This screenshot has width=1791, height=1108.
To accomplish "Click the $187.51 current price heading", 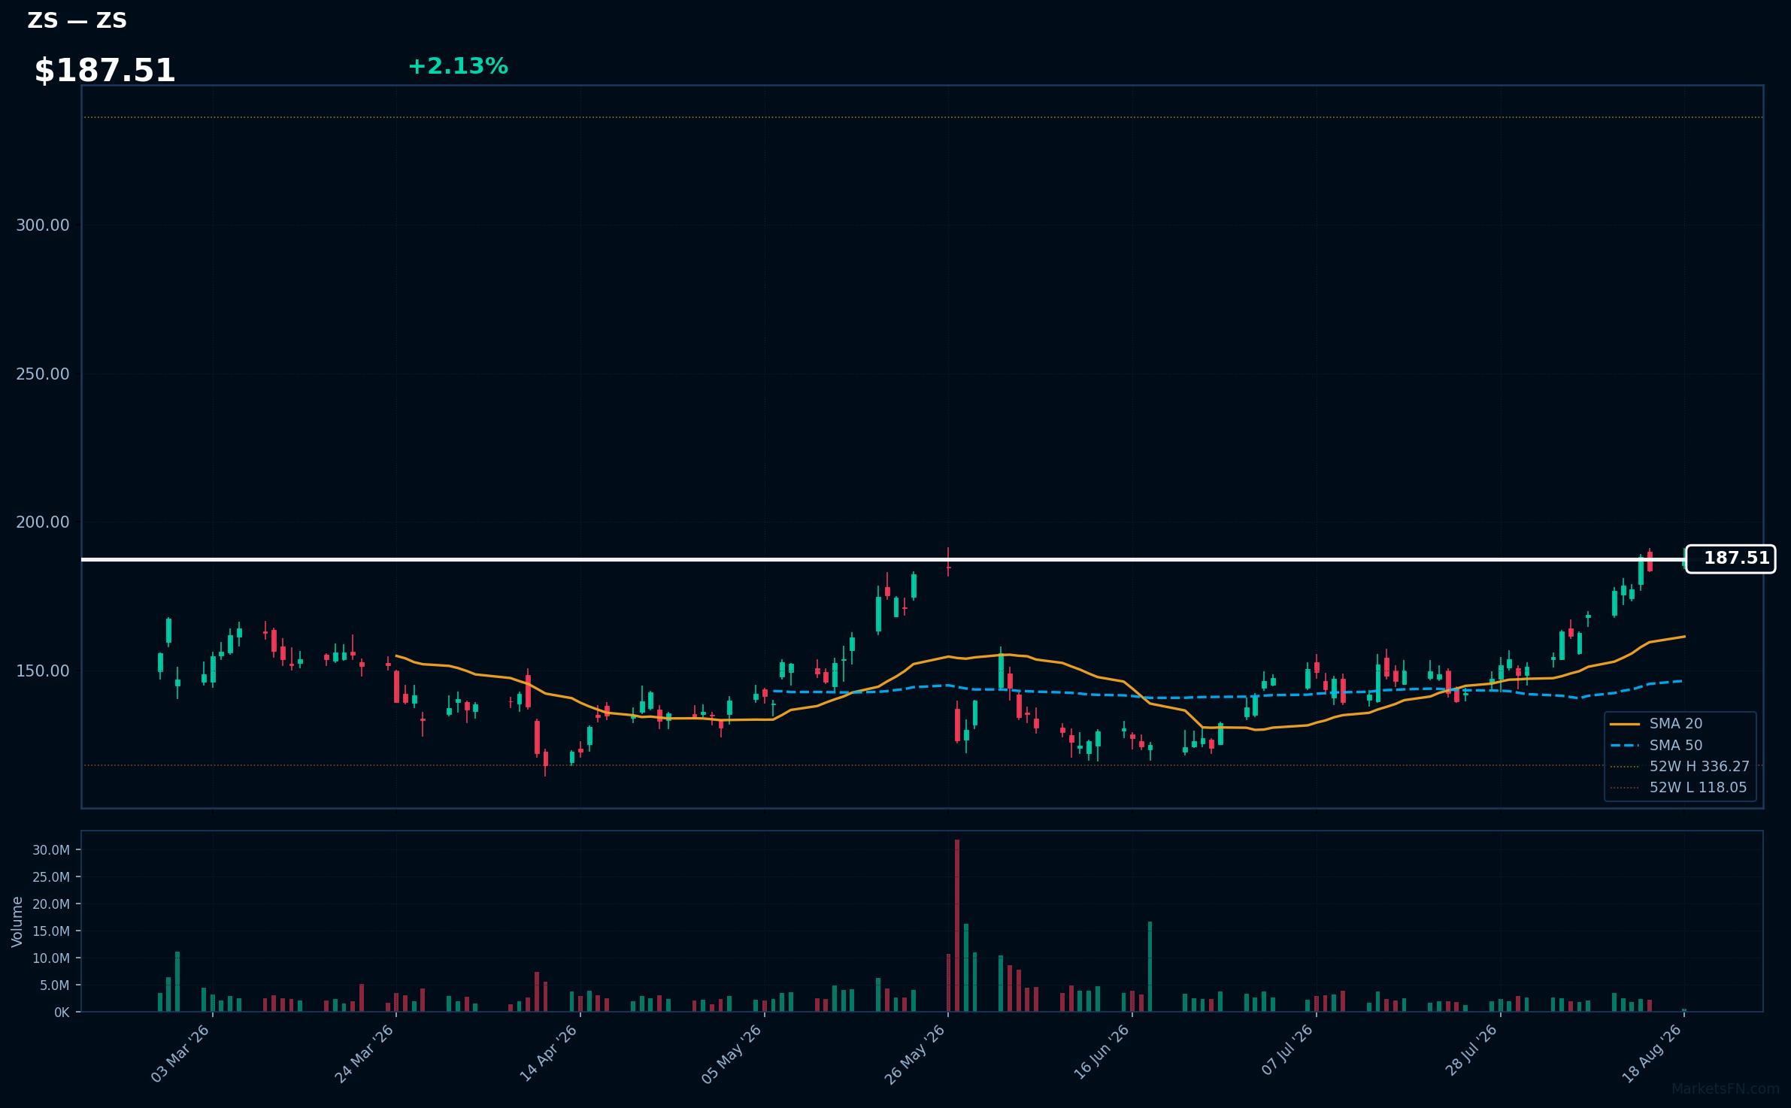I will click(105, 71).
